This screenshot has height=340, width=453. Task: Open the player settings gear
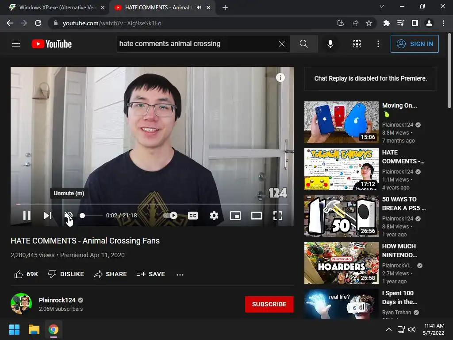[x=214, y=216]
